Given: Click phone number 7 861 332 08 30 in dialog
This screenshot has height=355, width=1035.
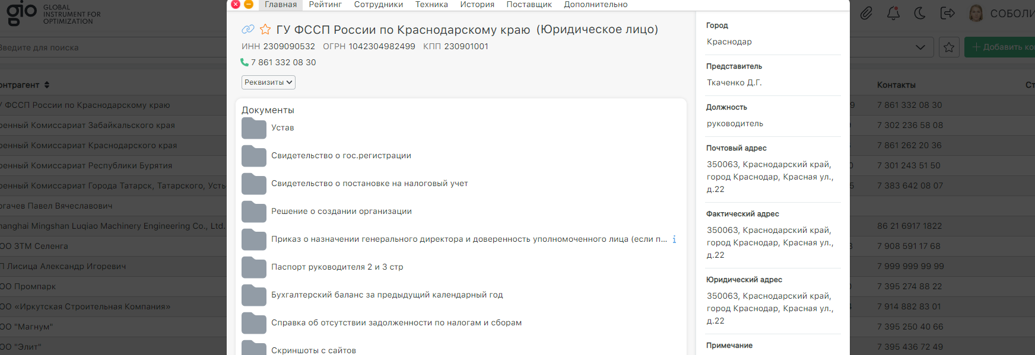Looking at the screenshot, I should pyautogui.click(x=284, y=62).
